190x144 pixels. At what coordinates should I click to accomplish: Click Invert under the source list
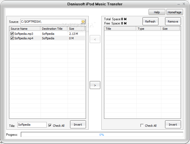pyautogui.click(x=78, y=124)
